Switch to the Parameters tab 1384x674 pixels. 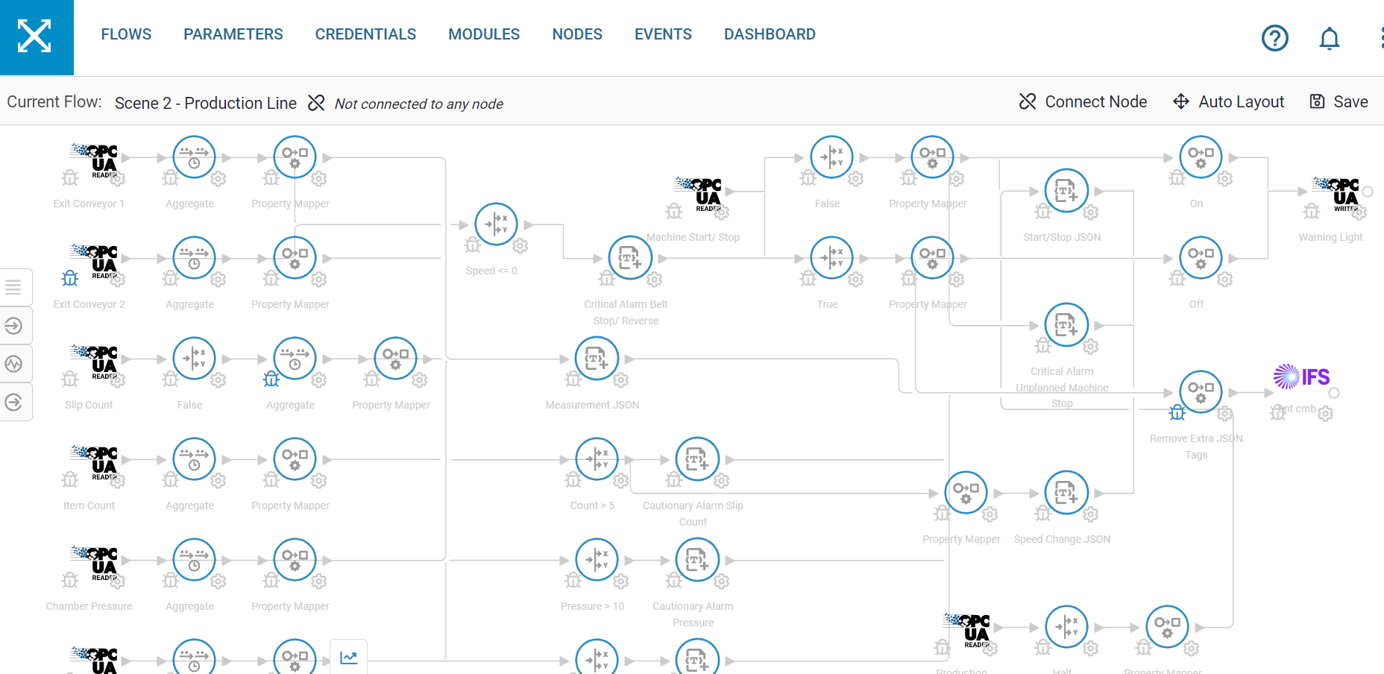(233, 34)
